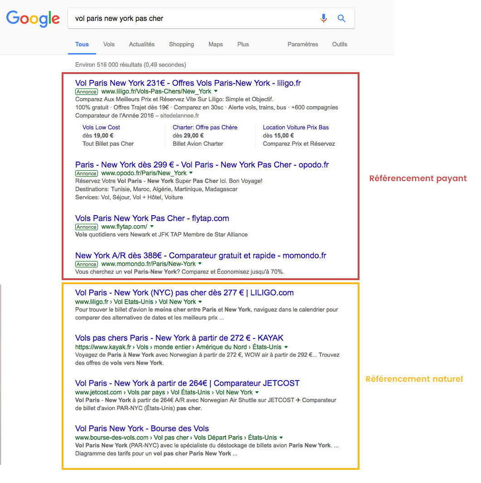Expand dropdown arrow next to liligo.fr ad URL
This screenshot has width=481, height=483.
216,91
